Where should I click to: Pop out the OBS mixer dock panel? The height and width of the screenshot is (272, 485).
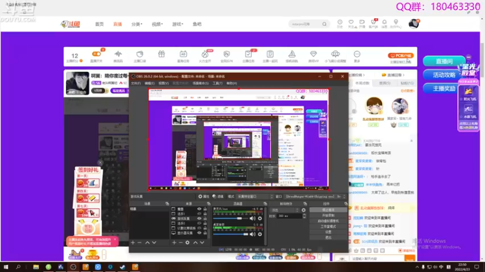pos(265,204)
